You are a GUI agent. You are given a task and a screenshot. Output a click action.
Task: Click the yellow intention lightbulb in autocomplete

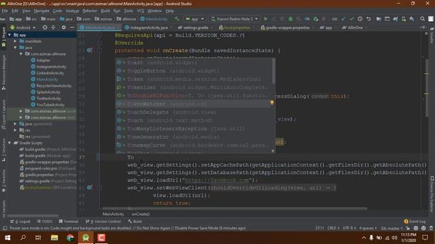[x=272, y=102]
